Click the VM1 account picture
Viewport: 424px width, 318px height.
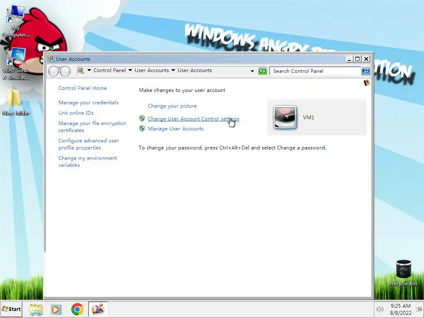click(285, 117)
